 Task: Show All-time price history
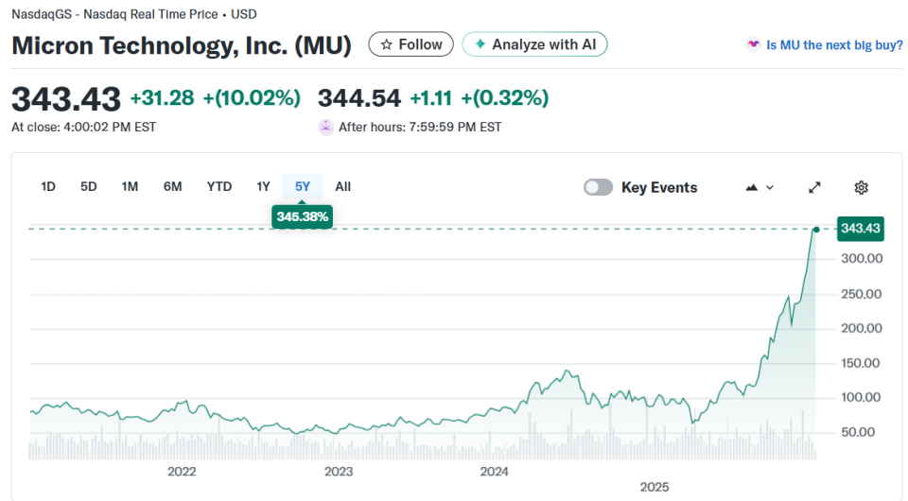[342, 186]
